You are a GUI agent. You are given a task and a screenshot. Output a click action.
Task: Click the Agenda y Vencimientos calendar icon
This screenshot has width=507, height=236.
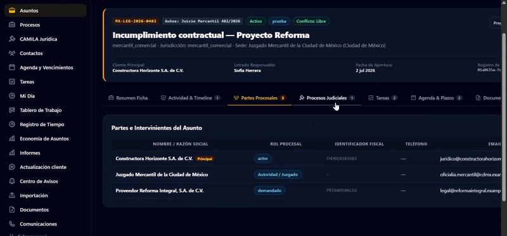click(12, 67)
